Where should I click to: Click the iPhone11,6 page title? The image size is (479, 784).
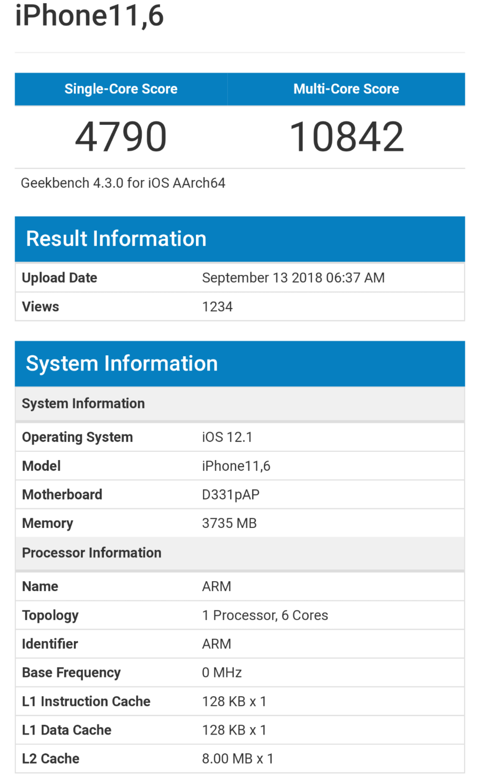coord(90,16)
